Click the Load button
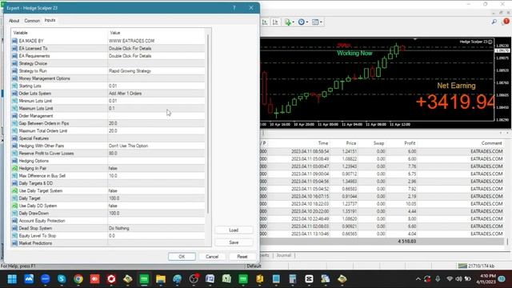This screenshot has height=288, width=512. click(234, 230)
